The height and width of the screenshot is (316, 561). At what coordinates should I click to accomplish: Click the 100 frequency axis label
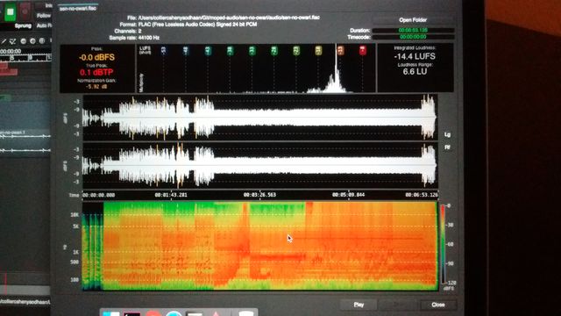pos(75,279)
